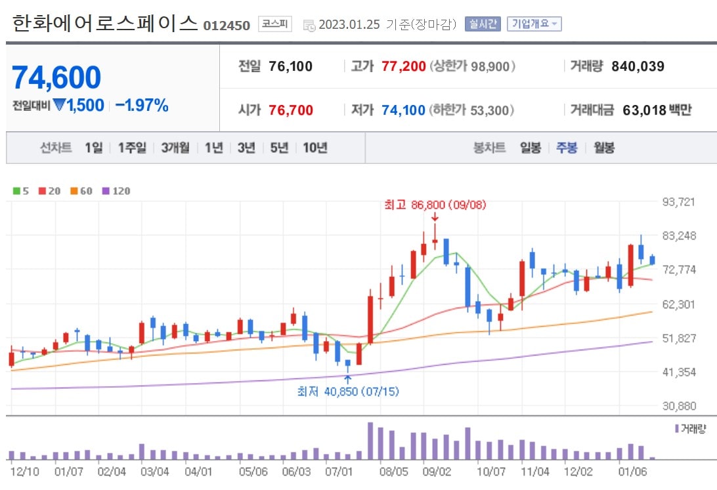Click the 09/02 x-axis date label
The width and height of the screenshot is (717, 490).
click(437, 471)
